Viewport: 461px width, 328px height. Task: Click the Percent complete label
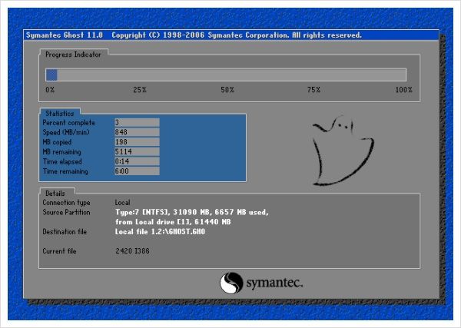click(69, 123)
